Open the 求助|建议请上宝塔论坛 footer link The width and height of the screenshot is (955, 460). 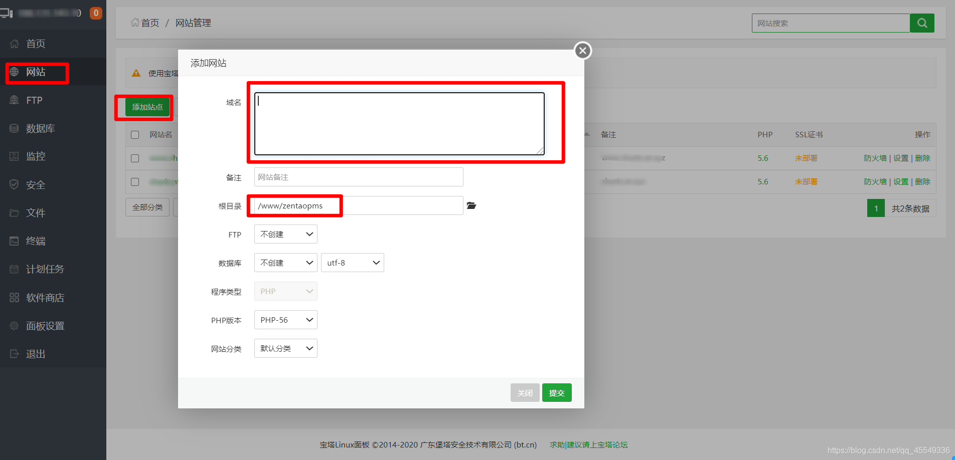click(x=588, y=444)
